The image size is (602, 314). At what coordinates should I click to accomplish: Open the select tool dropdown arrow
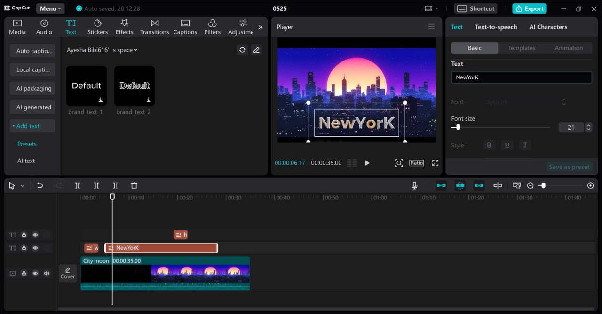[22, 186]
